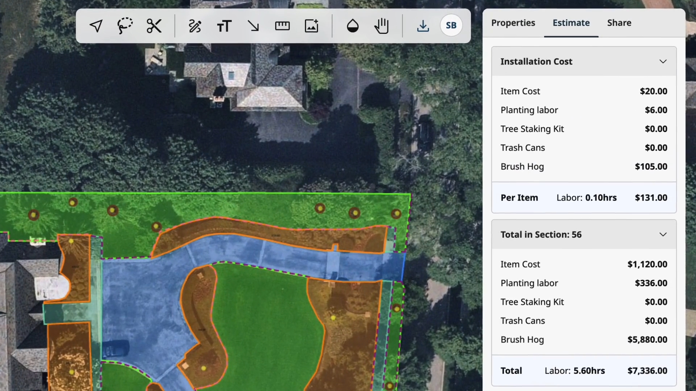The width and height of the screenshot is (696, 391).
Task: Choose the scissors cut tool
Action: 154,26
